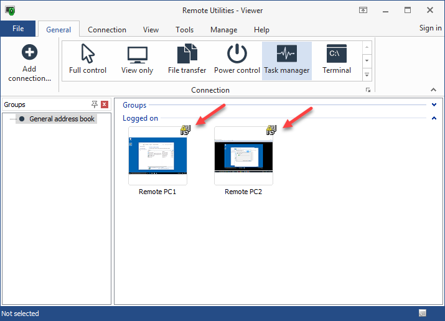Viewport: 445px width, 321px height.
Task: Open the Tools ribbon tab
Action: [x=184, y=29]
